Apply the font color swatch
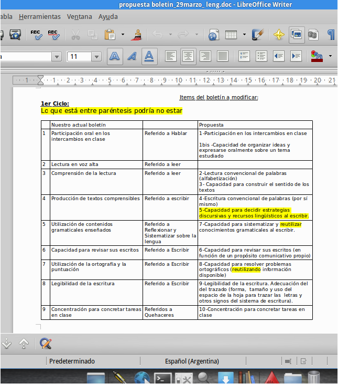Image resolution: width=338 pixels, height=384 pixels. pos(317,56)
